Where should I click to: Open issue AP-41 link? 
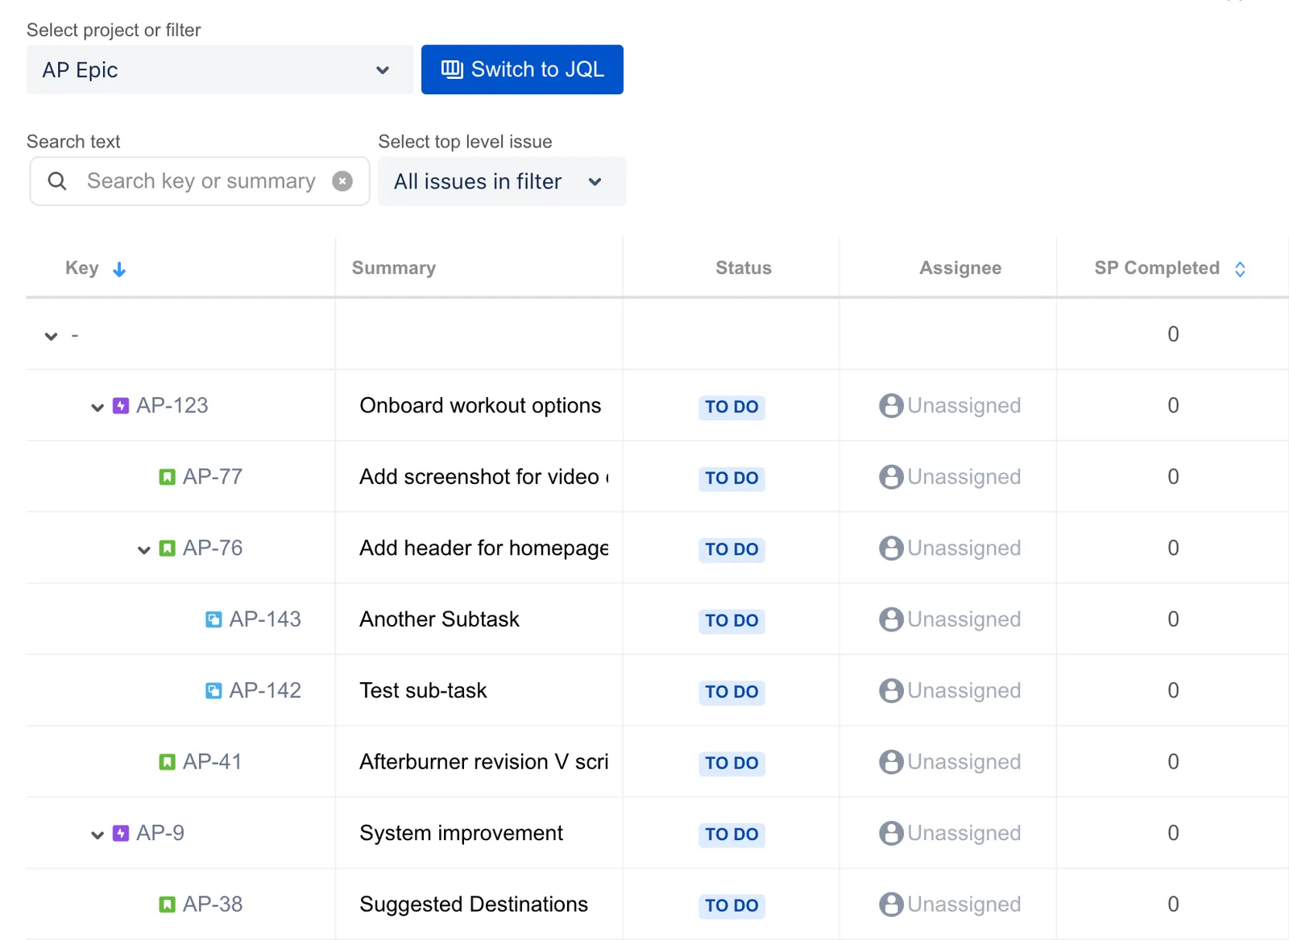click(213, 762)
